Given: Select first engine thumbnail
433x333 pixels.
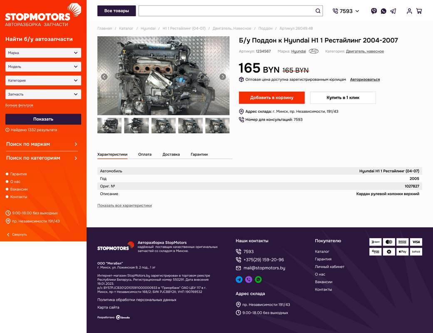Looking at the screenshot, I should tap(109, 125).
